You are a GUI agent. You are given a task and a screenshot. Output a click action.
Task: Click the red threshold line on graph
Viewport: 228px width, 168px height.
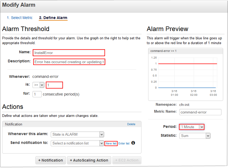188,64
